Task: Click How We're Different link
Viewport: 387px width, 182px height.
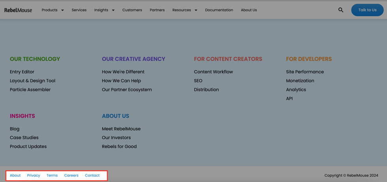Action: [x=123, y=72]
